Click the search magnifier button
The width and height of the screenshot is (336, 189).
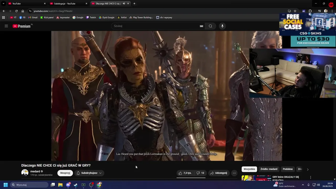(x=210, y=26)
